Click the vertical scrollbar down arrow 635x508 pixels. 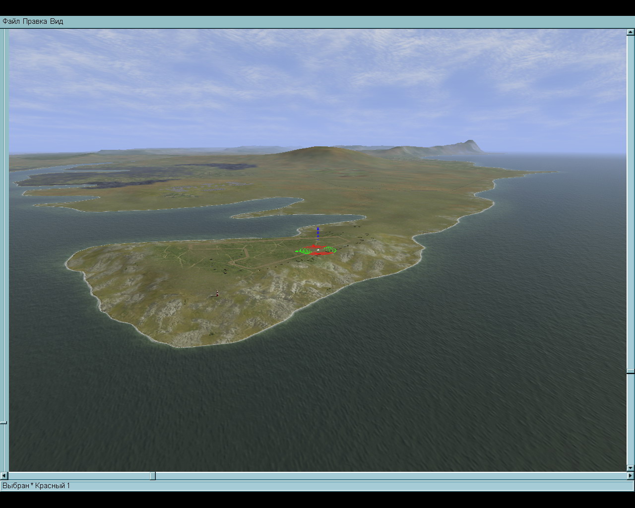[x=631, y=468]
